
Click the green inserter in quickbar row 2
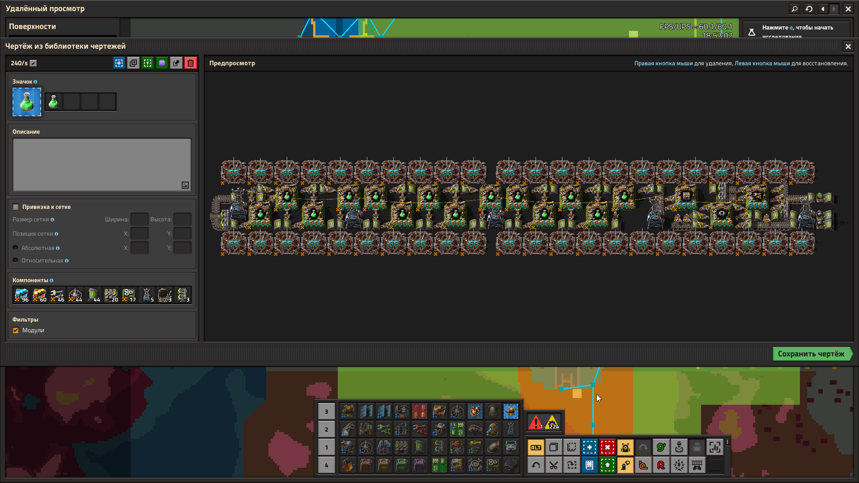click(383, 429)
